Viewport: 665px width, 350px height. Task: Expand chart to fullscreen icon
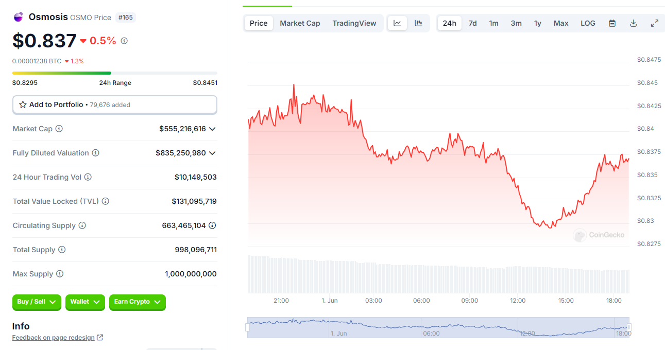[655, 23]
